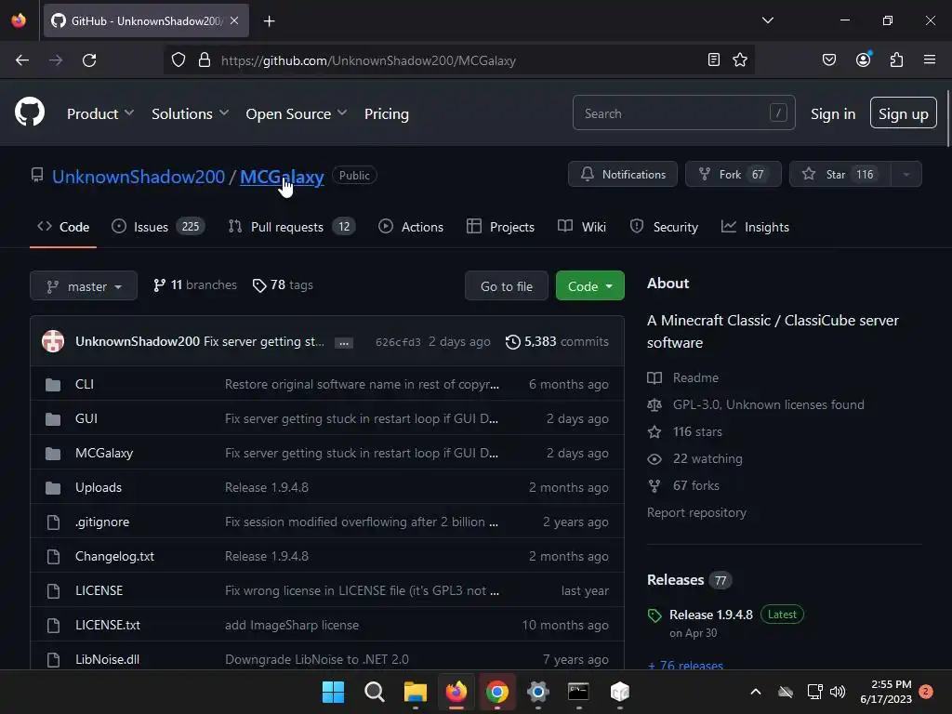
Task: Click the GitHub Octocat logo
Action: coord(30,112)
